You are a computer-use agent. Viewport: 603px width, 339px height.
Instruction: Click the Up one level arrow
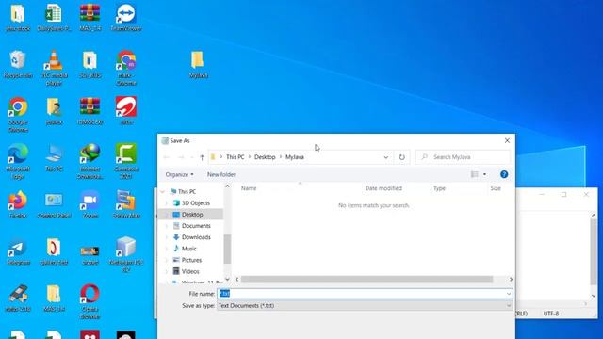click(202, 157)
